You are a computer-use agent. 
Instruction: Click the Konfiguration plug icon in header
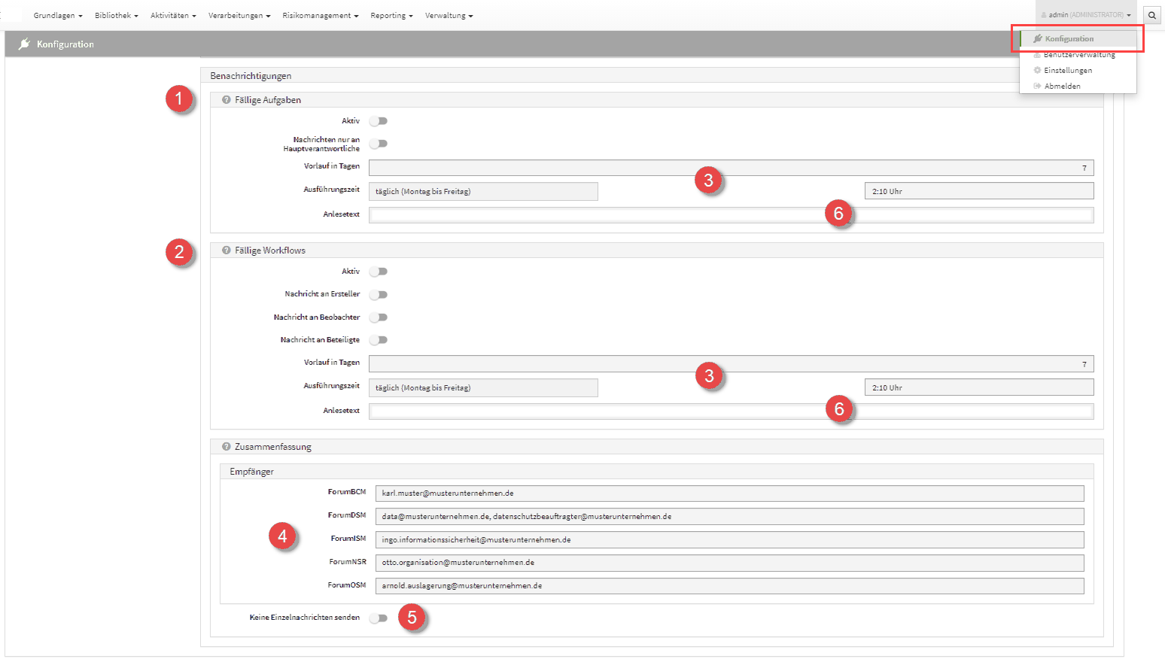click(x=24, y=44)
